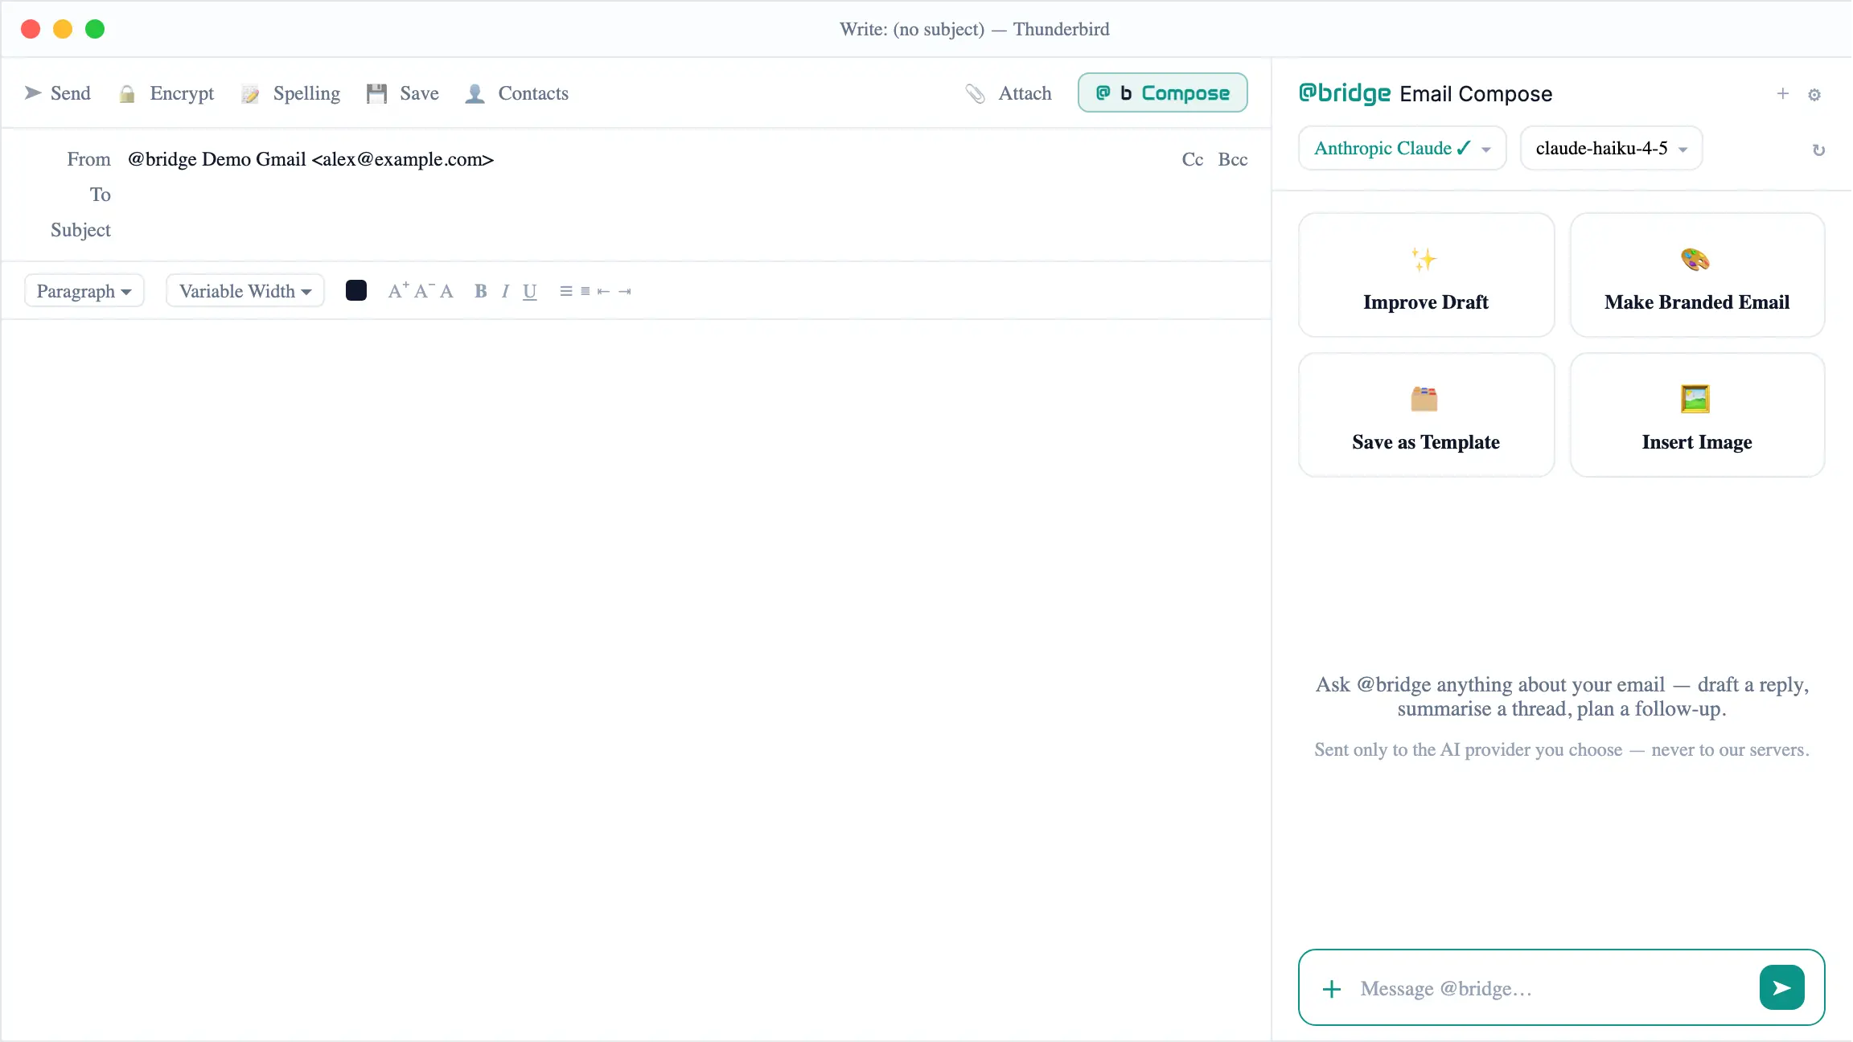
Task: Click the bulleted list icon
Action: 566,291
